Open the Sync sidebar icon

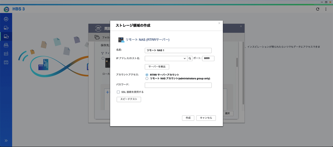tap(6, 36)
